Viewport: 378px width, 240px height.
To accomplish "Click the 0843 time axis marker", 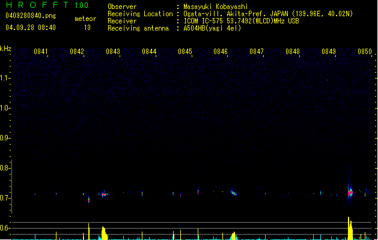I will point(113,52).
